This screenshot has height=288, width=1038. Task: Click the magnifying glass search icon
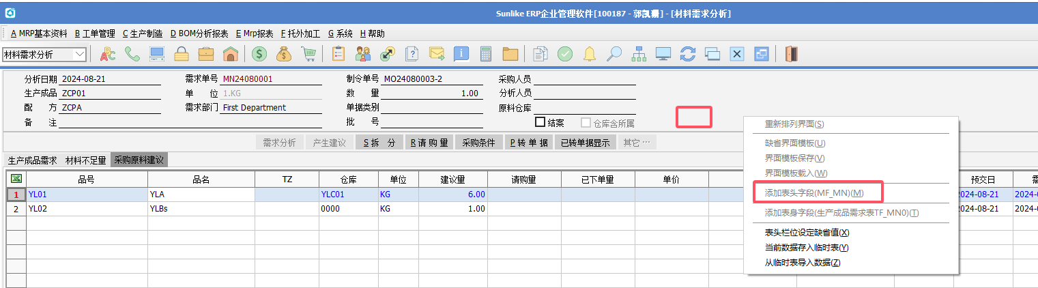pyautogui.click(x=614, y=54)
